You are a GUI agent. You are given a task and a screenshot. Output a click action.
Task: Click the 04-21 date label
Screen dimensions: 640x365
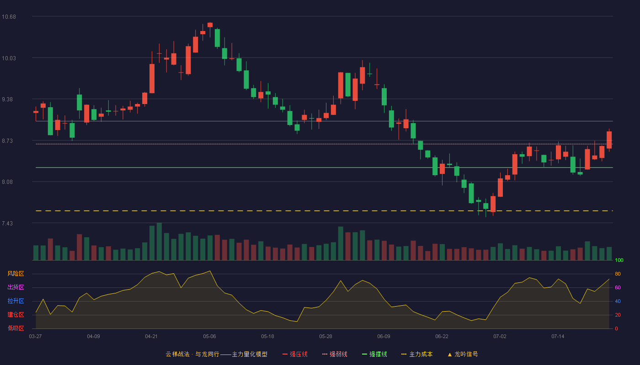point(151,336)
